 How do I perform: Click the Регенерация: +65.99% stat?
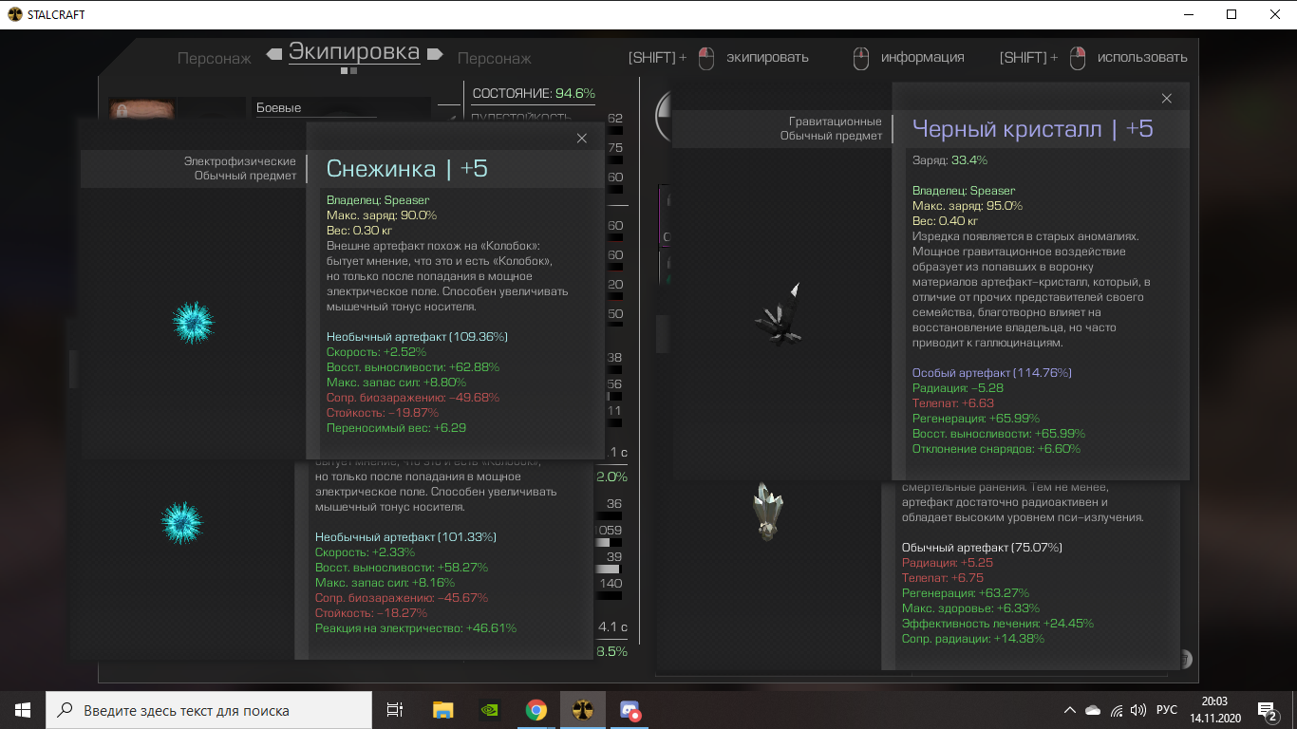pyautogui.click(x=976, y=419)
